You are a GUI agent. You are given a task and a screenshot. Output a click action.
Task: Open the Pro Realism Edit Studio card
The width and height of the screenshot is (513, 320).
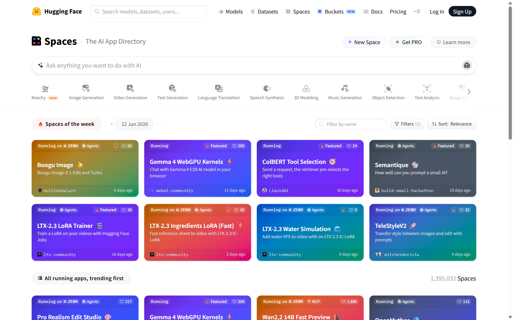(85, 308)
